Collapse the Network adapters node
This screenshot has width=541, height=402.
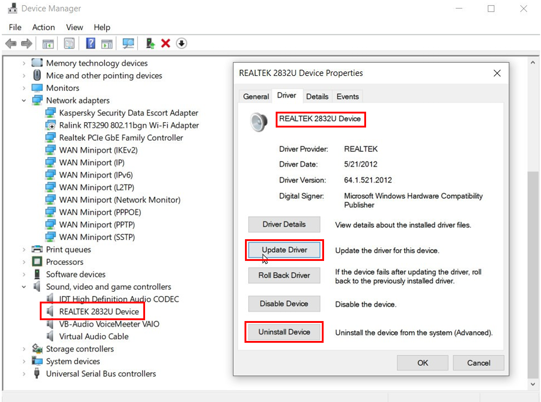tap(24, 100)
